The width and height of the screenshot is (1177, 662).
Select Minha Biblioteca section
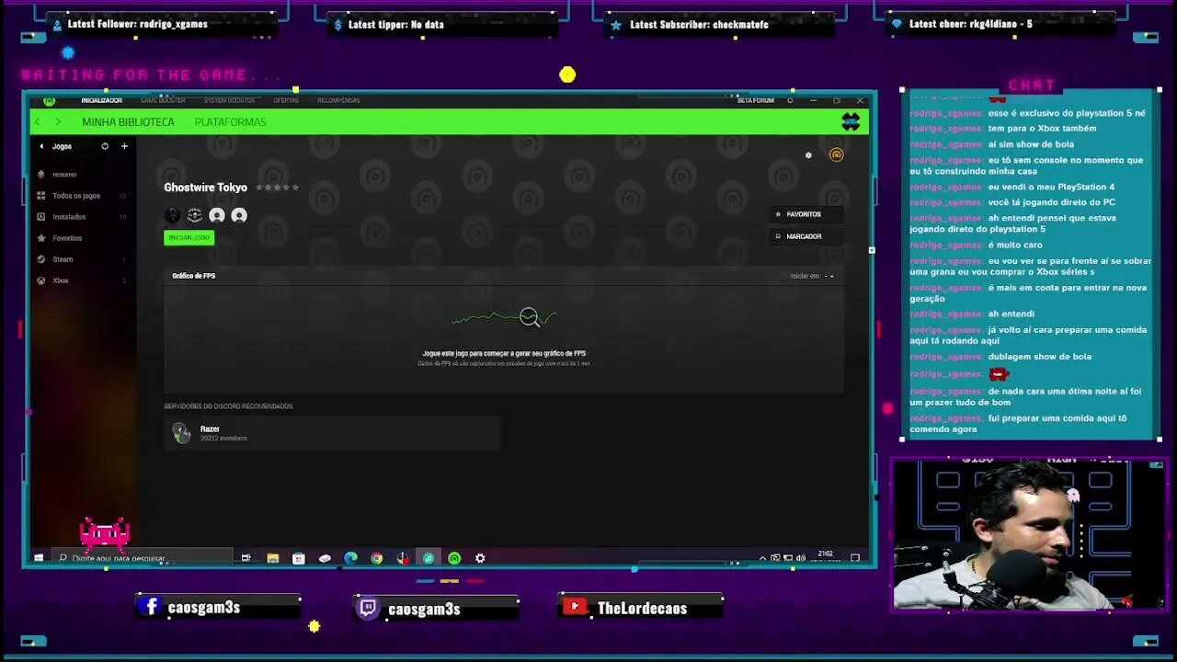click(128, 121)
